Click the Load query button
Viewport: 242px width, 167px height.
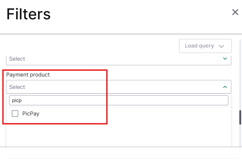pos(205,46)
